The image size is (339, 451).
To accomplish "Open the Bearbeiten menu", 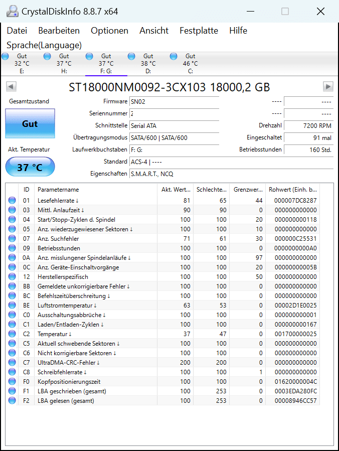I will 59,31.
